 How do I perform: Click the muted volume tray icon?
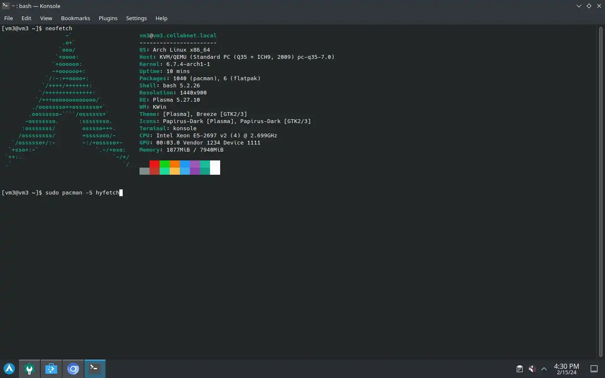point(532,369)
